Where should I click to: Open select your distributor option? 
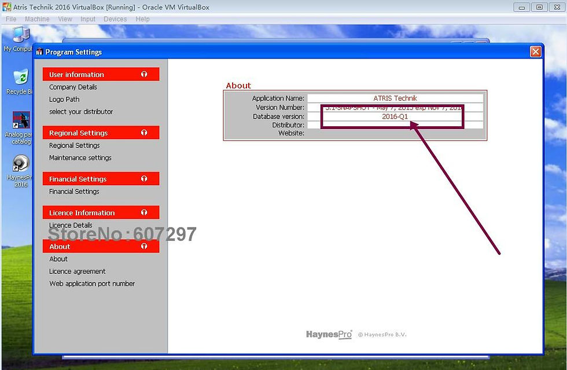tap(81, 112)
